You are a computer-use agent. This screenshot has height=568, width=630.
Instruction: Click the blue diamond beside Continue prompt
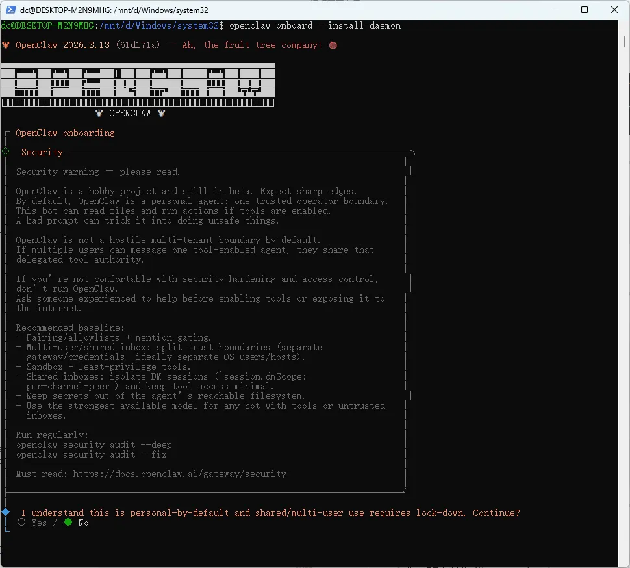coord(6,511)
